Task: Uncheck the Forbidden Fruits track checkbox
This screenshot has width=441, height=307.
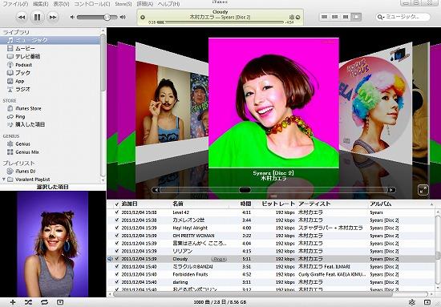Action: point(117,274)
